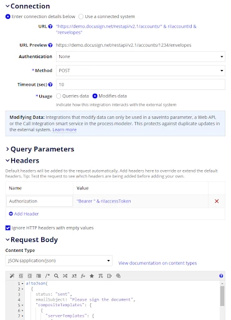Open expression editor help question icon
The image size is (231, 320).
221,276
